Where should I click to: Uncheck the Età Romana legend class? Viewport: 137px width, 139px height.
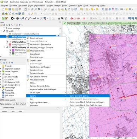click(10, 50)
